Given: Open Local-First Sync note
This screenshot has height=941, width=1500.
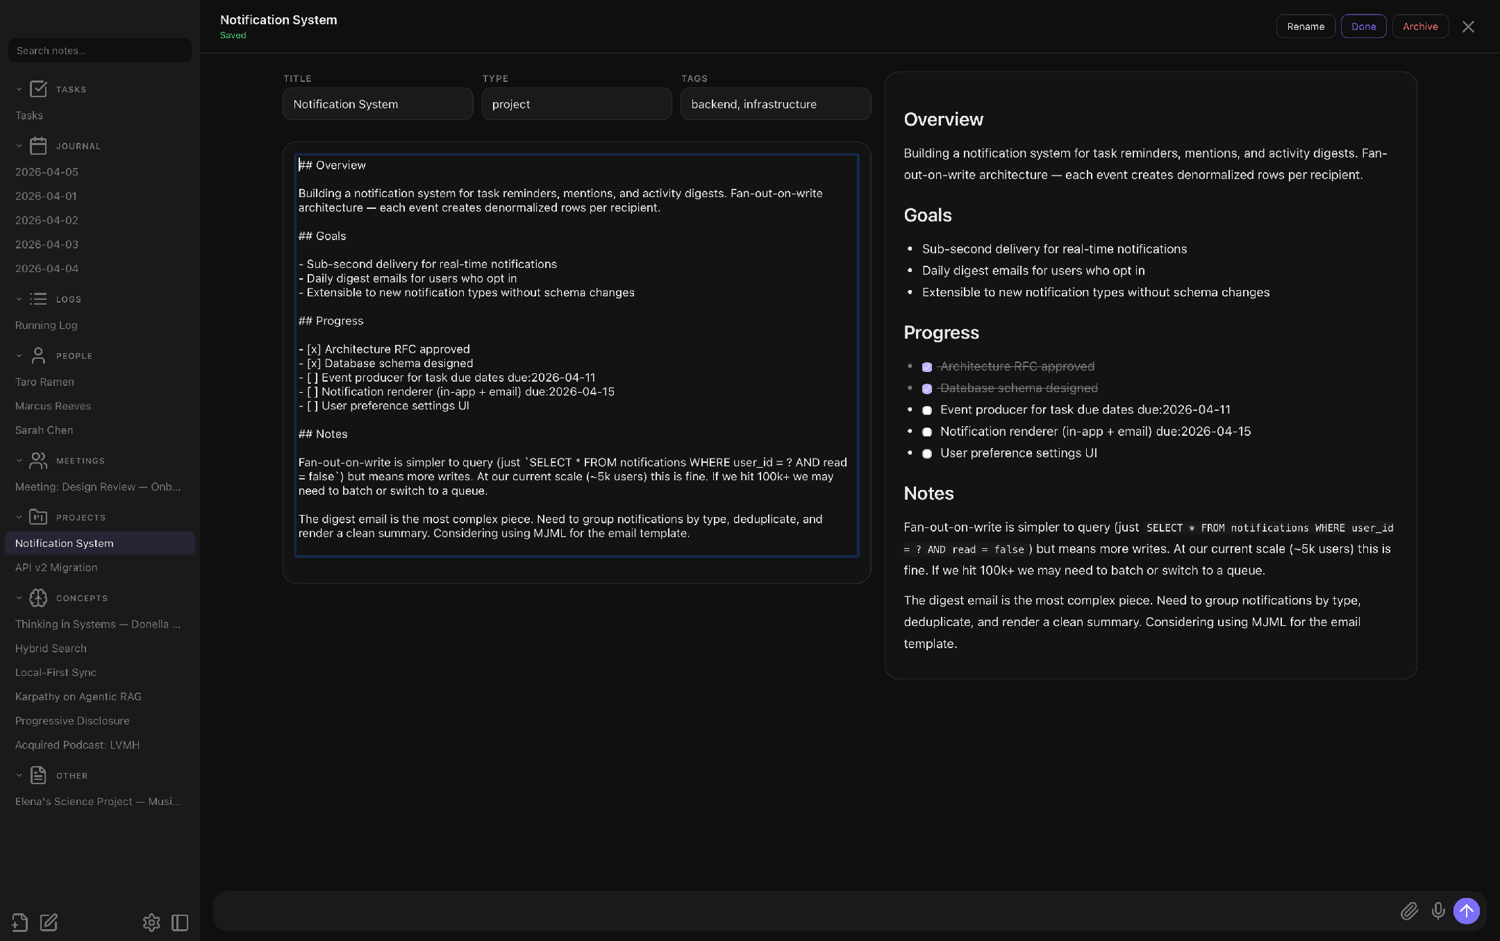Looking at the screenshot, I should tap(100, 672).
